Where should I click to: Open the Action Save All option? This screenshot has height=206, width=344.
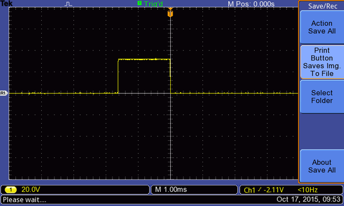click(x=322, y=27)
